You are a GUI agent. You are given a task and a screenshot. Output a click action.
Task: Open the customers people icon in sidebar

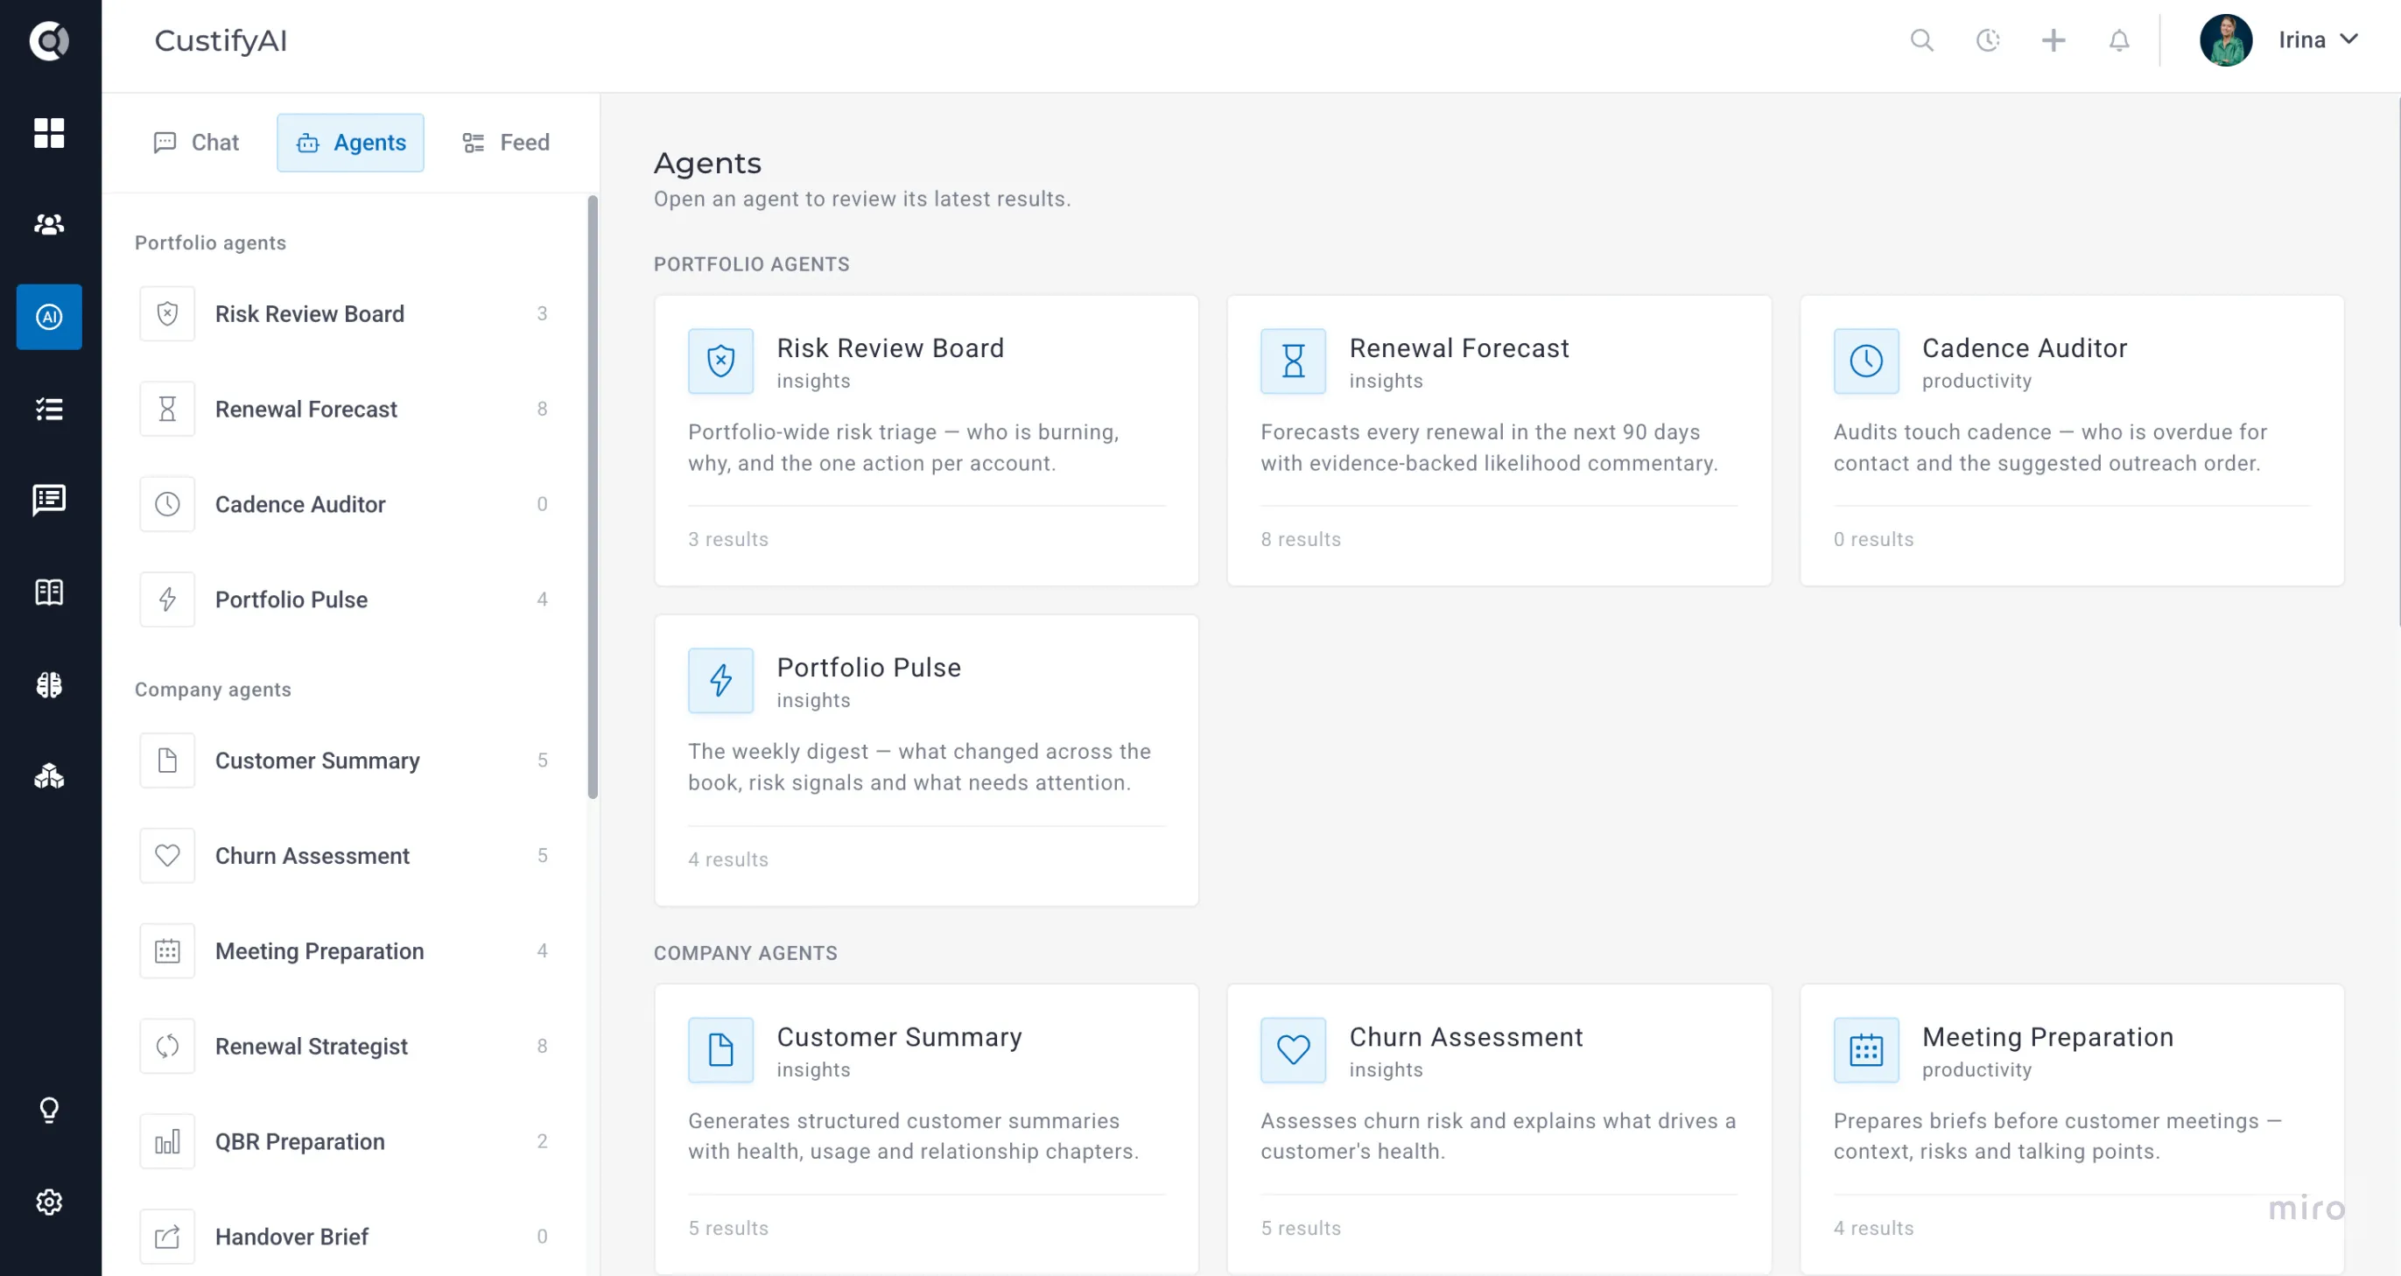pyautogui.click(x=49, y=225)
